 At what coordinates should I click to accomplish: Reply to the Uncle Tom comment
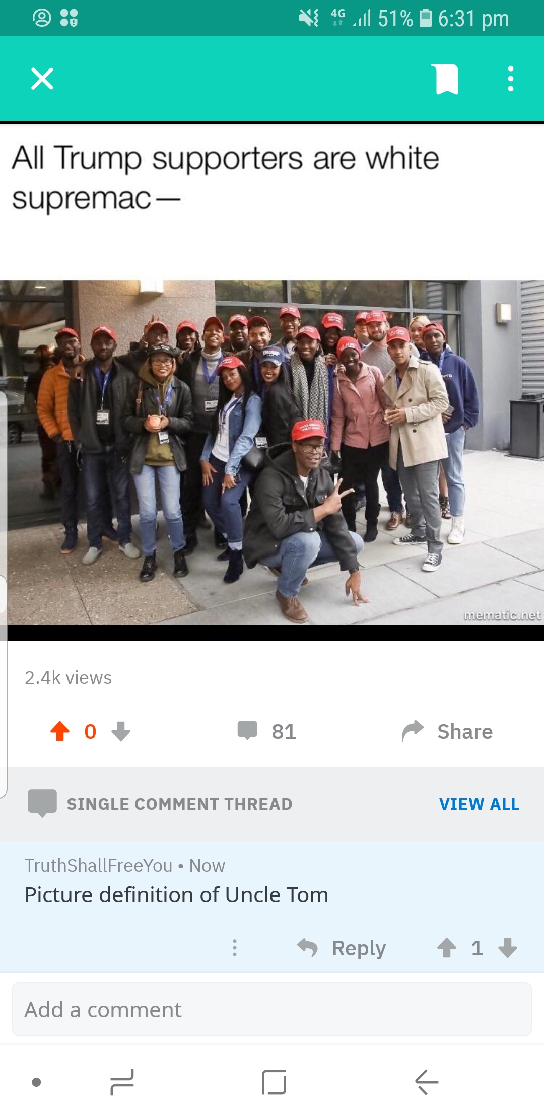click(342, 948)
